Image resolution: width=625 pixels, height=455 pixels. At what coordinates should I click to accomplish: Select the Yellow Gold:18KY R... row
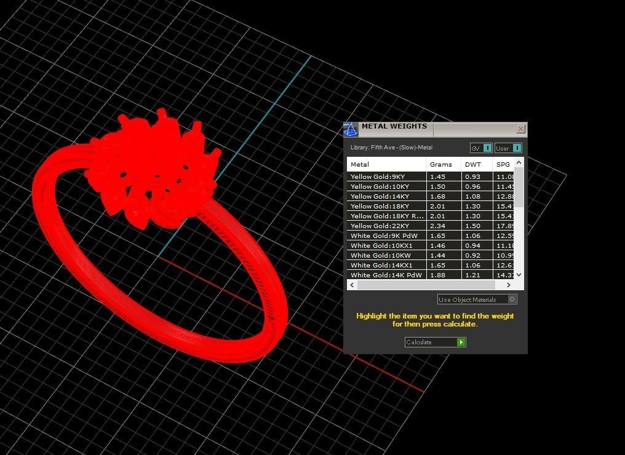click(431, 216)
